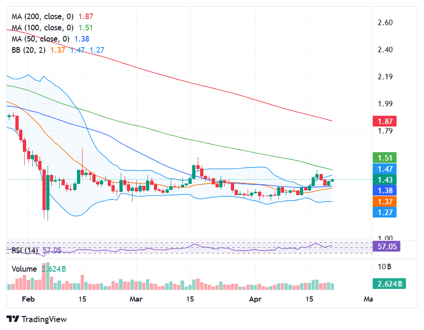This screenshot has height=330, width=424.
Task: Select Feb on the time axis
Action: [x=28, y=299]
